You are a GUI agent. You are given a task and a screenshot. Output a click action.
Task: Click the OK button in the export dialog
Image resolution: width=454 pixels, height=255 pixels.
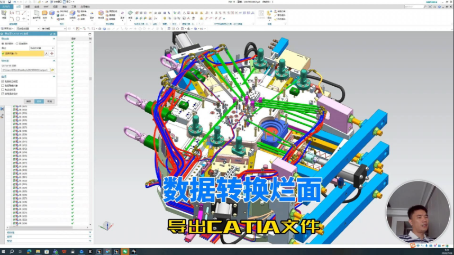(29, 101)
